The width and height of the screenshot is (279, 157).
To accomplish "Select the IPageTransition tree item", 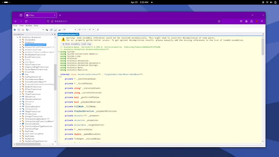I will click(x=33, y=111).
